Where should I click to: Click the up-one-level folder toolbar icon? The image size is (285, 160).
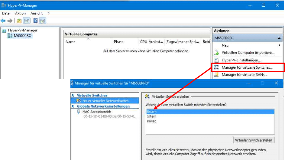19,21
